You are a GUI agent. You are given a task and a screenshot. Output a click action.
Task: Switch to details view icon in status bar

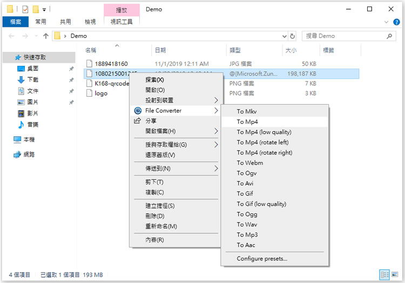(x=384, y=275)
